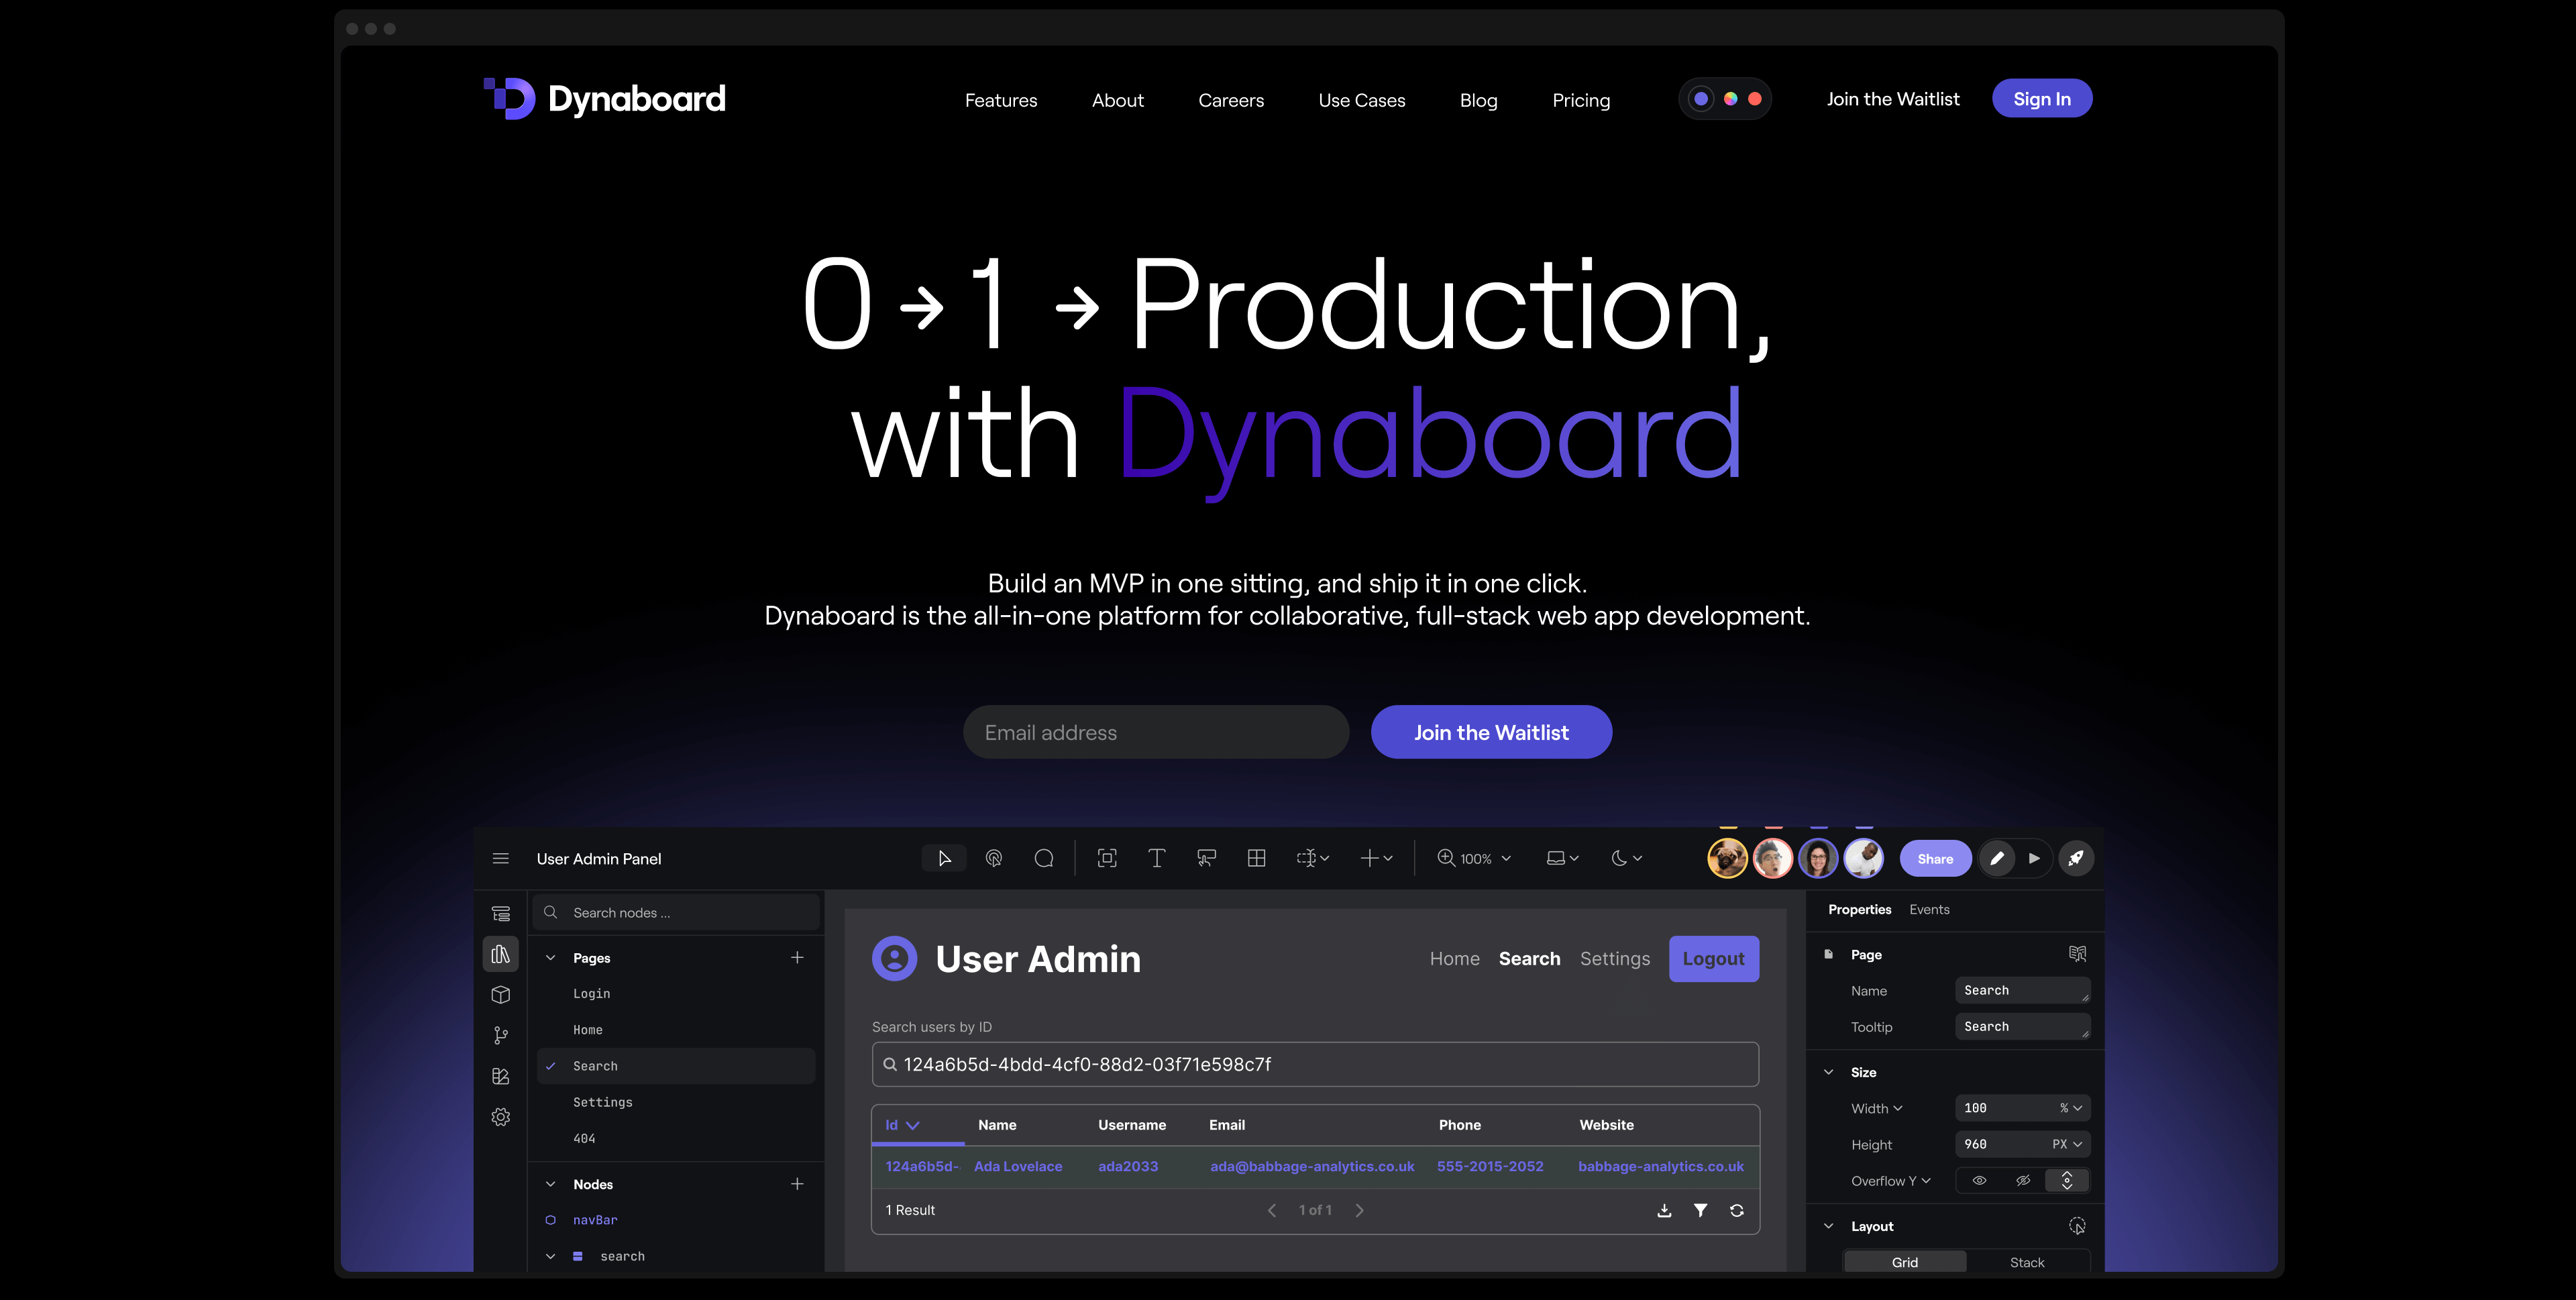Click the dashed-circle cursor icon beside Layout
The height and width of the screenshot is (1300, 2576).
pos(2077,1226)
